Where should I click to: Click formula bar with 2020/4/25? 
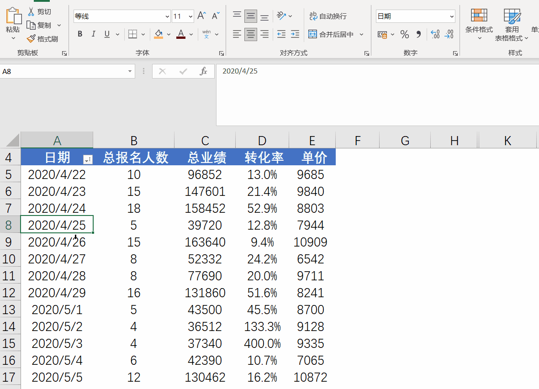click(377, 95)
